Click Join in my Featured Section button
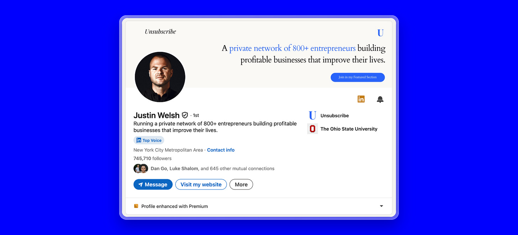 tap(358, 77)
